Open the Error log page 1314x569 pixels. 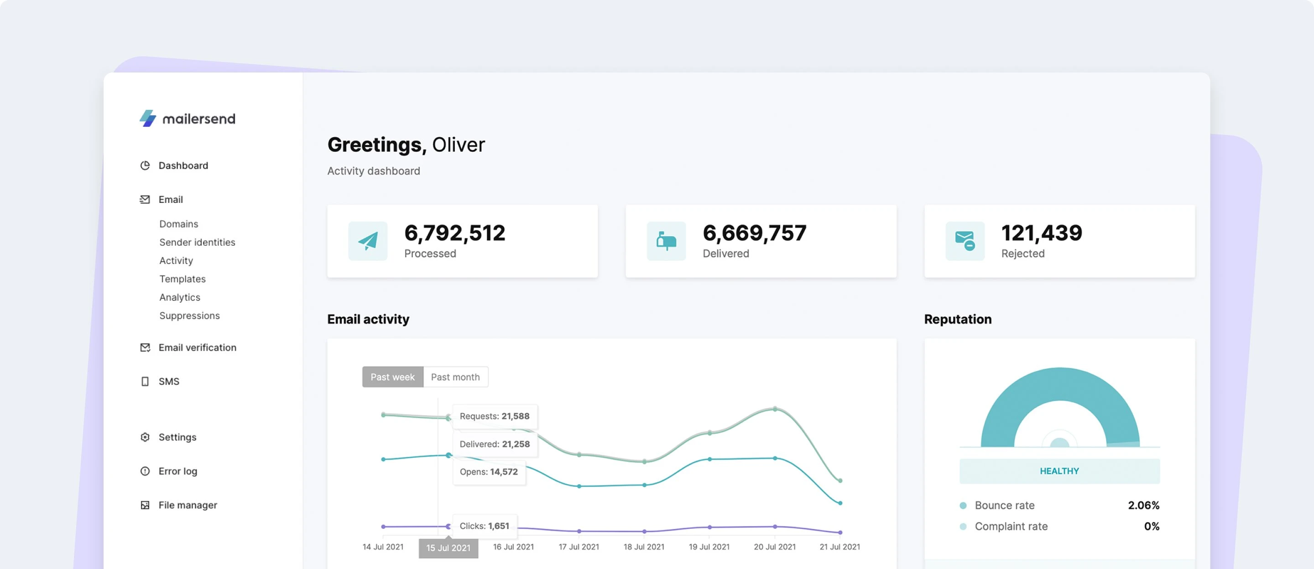click(x=177, y=471)
